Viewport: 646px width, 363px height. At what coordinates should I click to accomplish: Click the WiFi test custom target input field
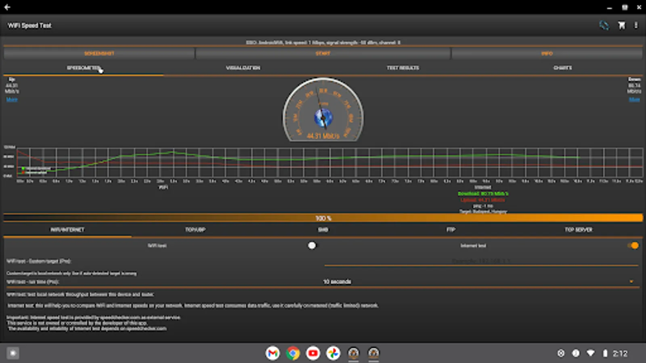click(480, 261)
